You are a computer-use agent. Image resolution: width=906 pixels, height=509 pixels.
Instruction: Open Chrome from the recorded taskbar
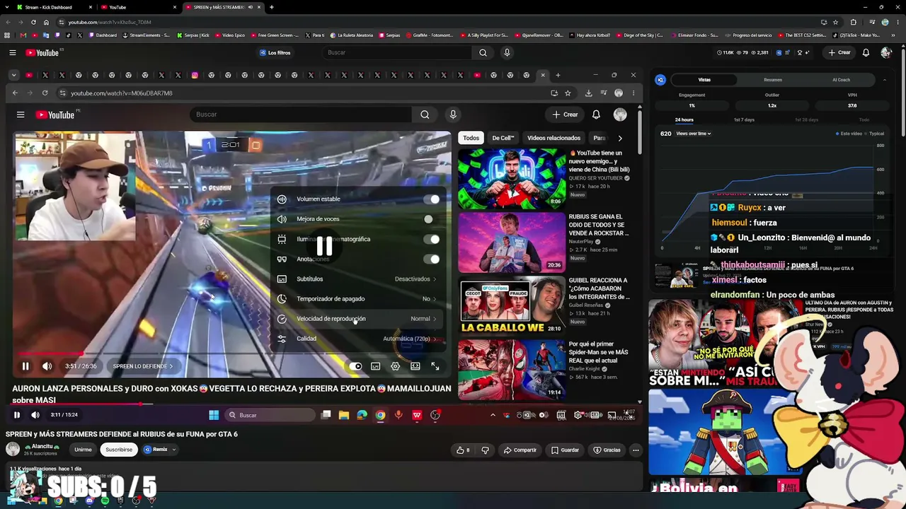pyautogui.click(x=380, y=415)
